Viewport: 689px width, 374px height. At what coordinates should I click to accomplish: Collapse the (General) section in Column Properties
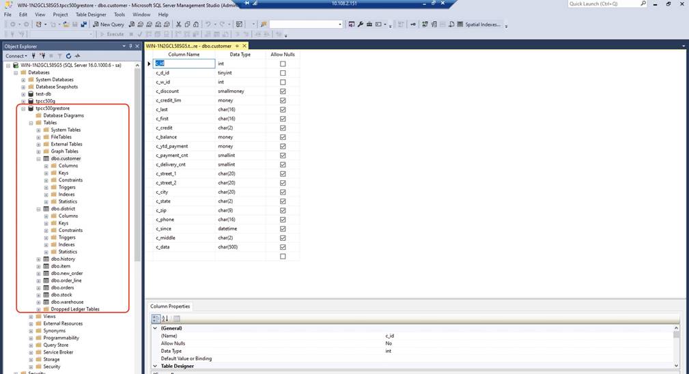[155, 328]
